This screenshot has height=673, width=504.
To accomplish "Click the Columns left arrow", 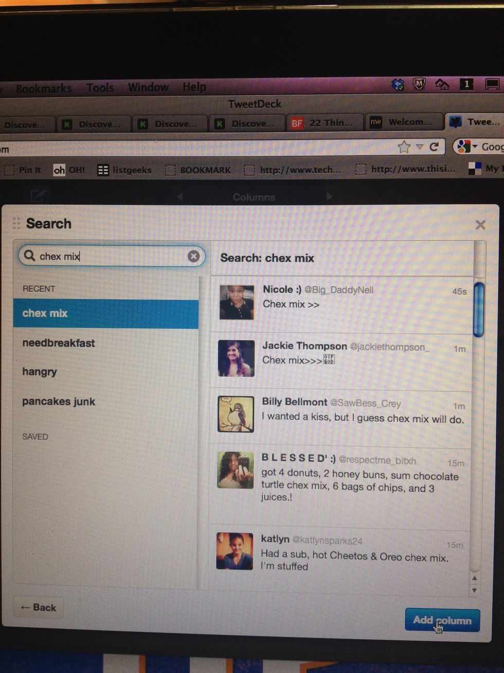I will pyautogui.click(x=179, y=197).
